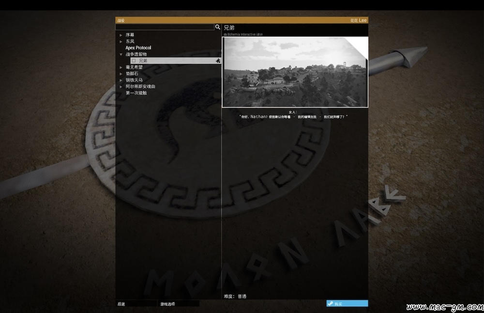This screenshot has width=484, height=313.
Task: Select the Apex Protocol campaign
Action: (138, 48)
